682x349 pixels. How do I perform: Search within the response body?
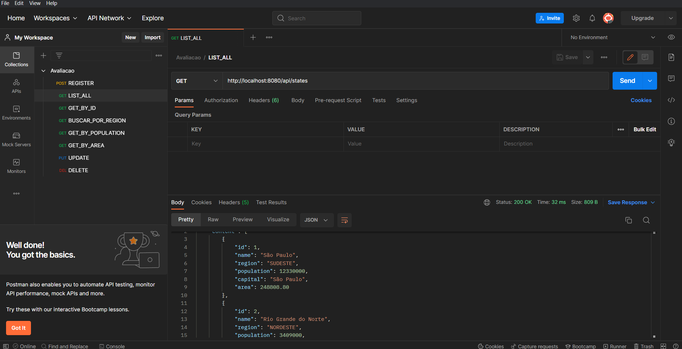646,220
